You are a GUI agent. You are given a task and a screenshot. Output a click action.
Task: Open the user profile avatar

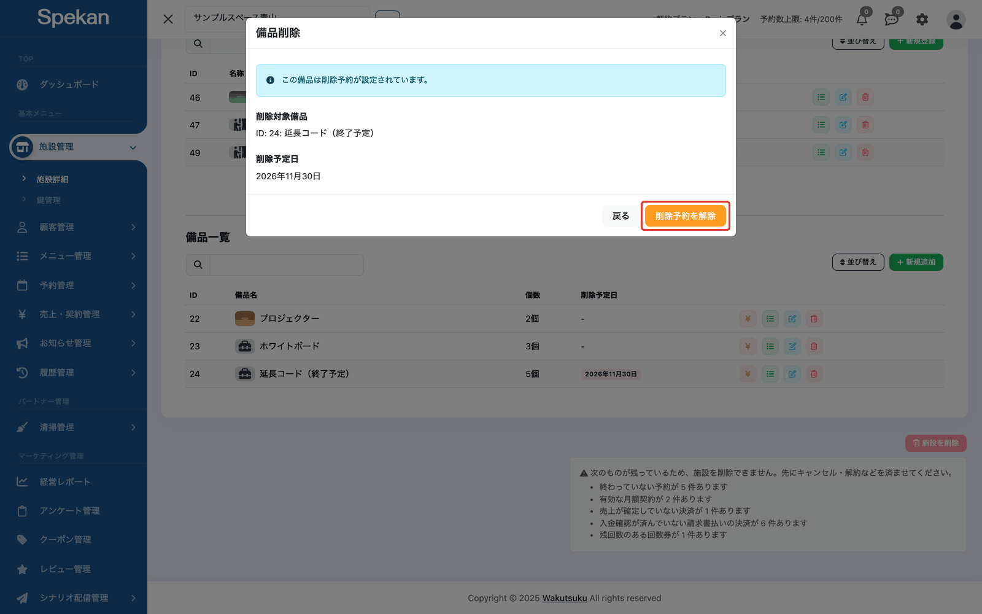click(x=956, y=20)
